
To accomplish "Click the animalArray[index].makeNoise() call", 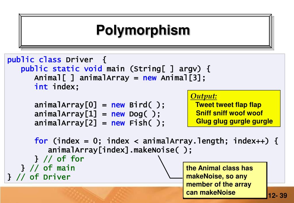I will coord(120,150).
